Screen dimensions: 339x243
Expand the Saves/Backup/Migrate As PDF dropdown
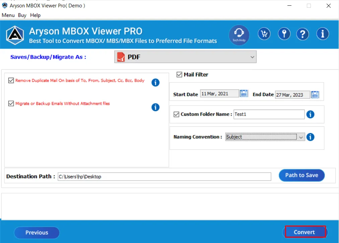(x=185, y=57)
